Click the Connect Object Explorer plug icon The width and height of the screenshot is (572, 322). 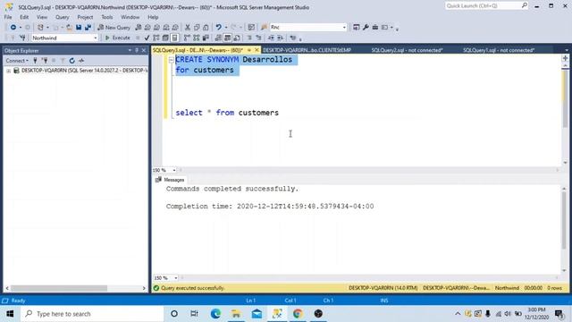36,61
